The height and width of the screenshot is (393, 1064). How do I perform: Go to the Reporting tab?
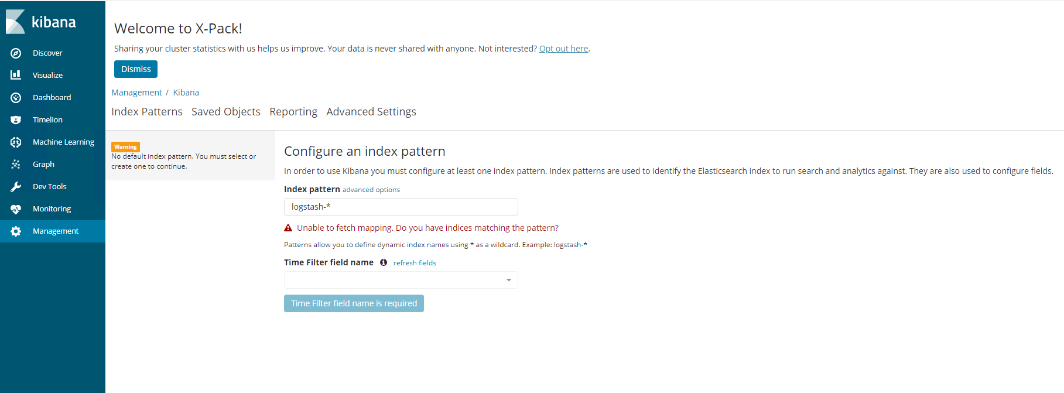[x=293, y=112]
